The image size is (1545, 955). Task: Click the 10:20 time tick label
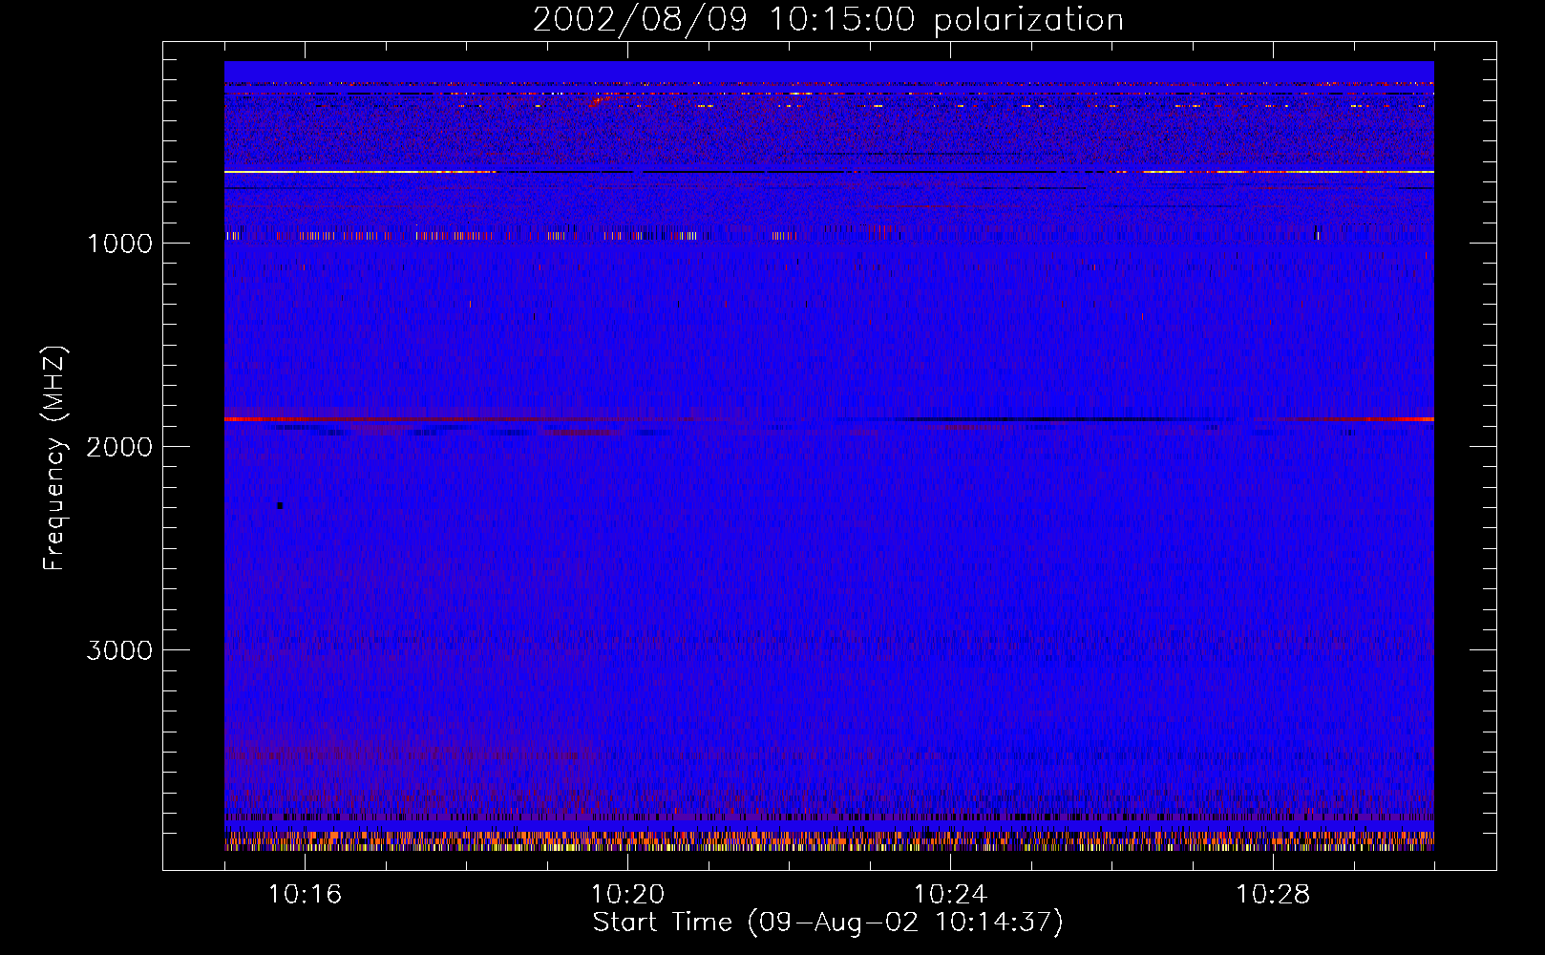[627, 895]
